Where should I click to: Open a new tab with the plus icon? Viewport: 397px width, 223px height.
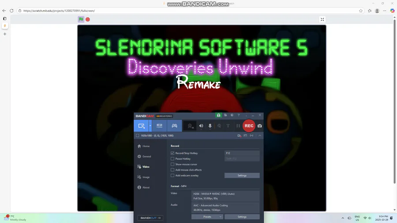pos(5,34)
